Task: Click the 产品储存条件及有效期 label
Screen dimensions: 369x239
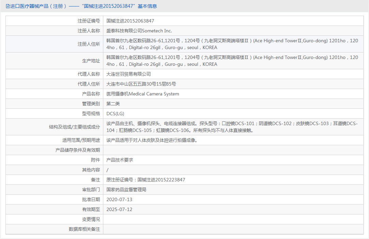Action: coord(78,150)
